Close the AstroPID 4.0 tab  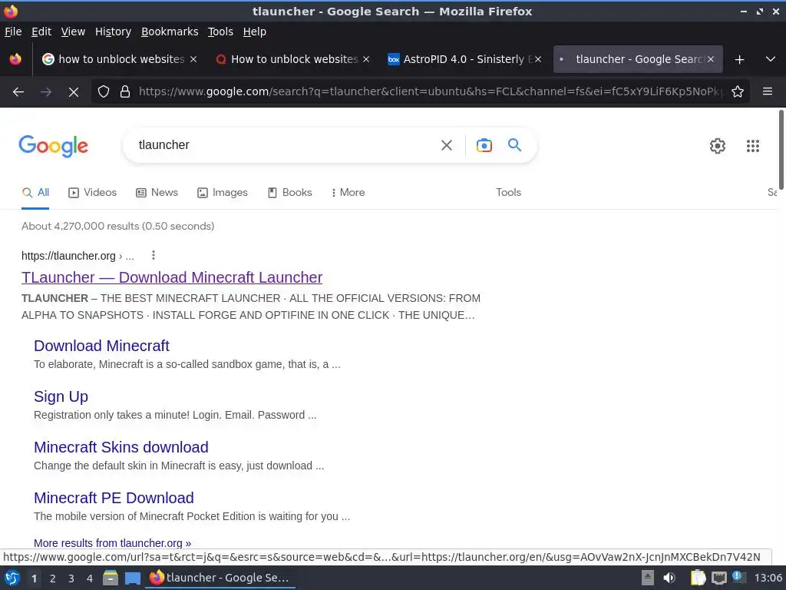[538, 59]
